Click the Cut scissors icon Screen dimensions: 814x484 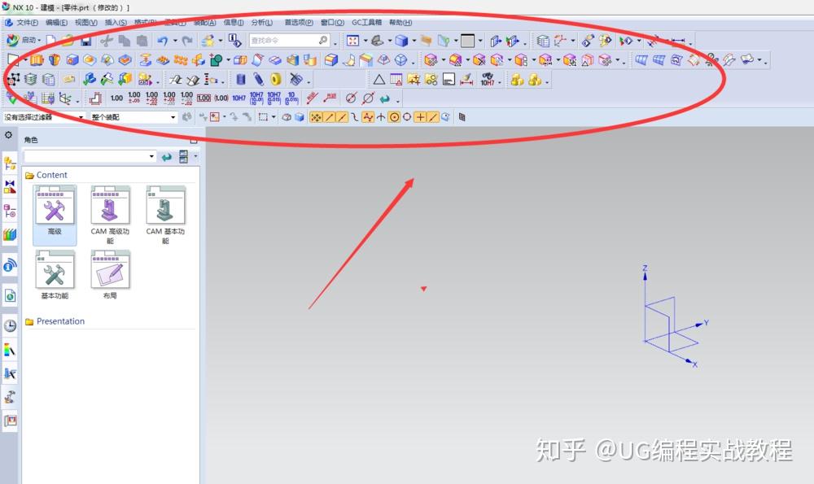pos(107,41)
